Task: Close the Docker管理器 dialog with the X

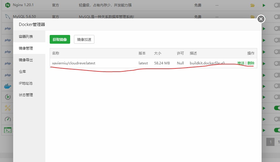Action: (x=261, y=19)
